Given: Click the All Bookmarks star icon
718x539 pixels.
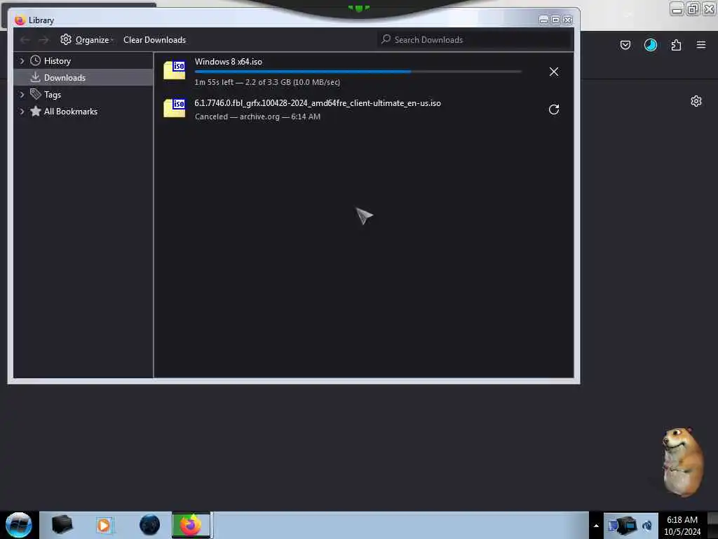Looking at the screenshot, I should tap(35, 111).
